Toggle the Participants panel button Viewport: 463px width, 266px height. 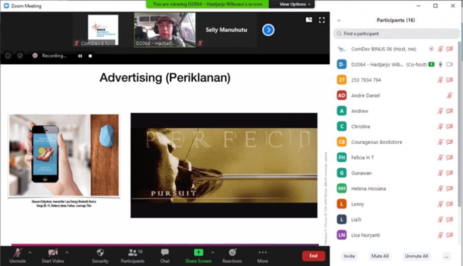tap(133, 255)
